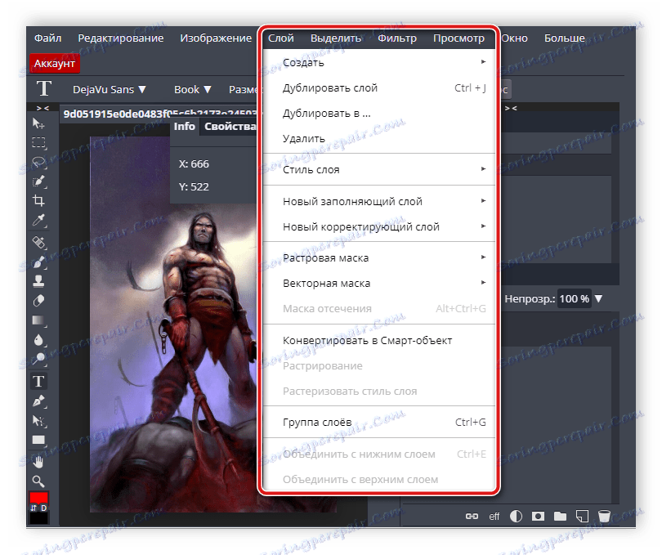Select the Eyedropper tool
Image resolution: width=662 pixels, height=555 pixels.
pyautogui.click(x=39, y=221)
